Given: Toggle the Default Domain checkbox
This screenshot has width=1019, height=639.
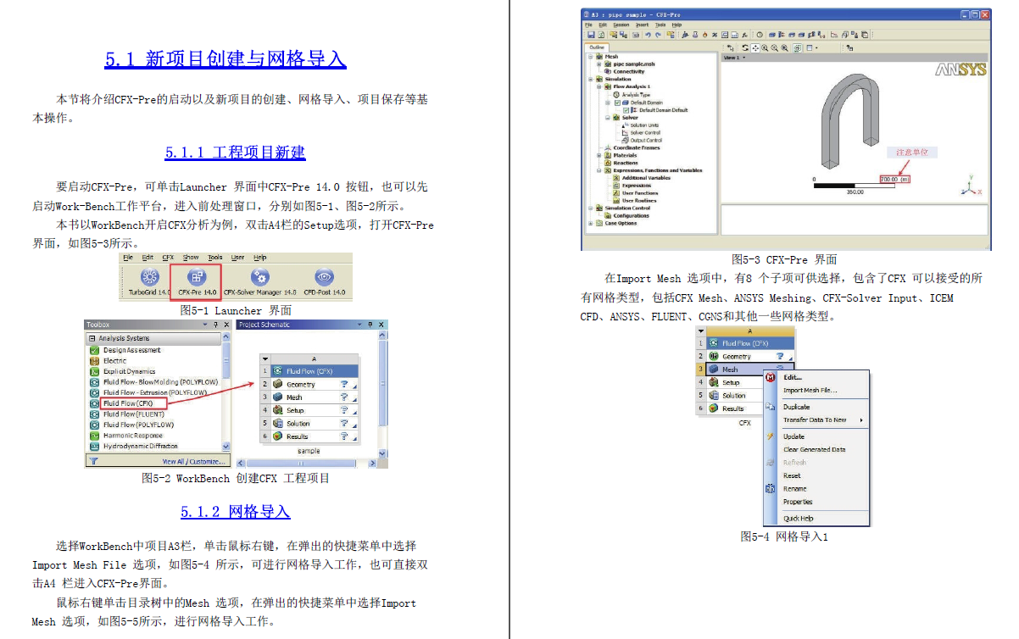Looking at the screenshot, I should point(617,103).
